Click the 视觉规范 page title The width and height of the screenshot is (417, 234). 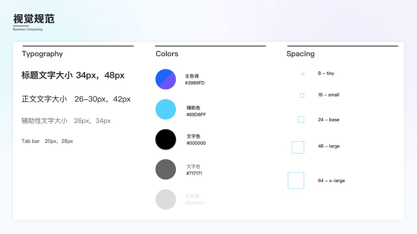(x=34, y=19)
